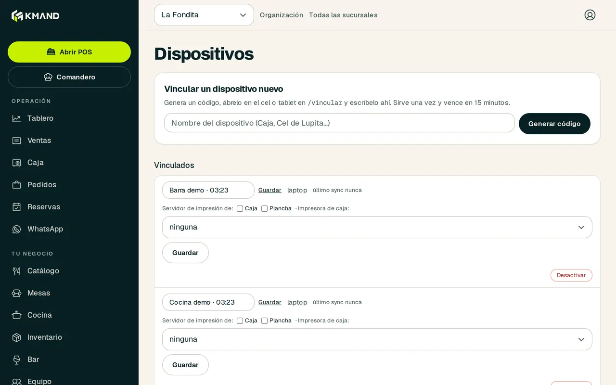Edit the Barra demo device name field
Screen dimensions: 616x385
pyautogui.click(x=208, y=190)
